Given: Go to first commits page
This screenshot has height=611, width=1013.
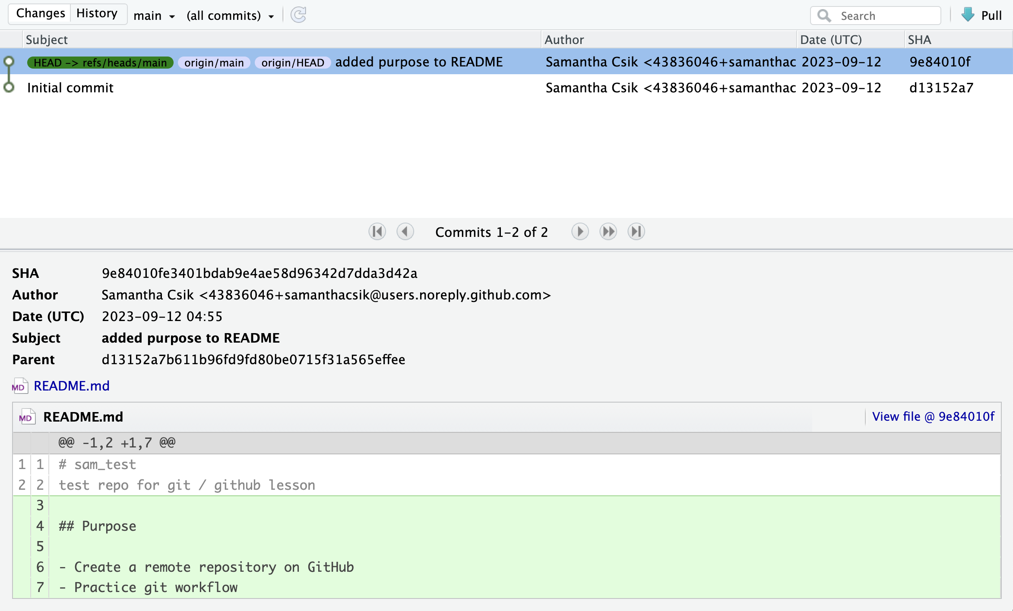Looking at the screenshot, I should pos(377,232).
